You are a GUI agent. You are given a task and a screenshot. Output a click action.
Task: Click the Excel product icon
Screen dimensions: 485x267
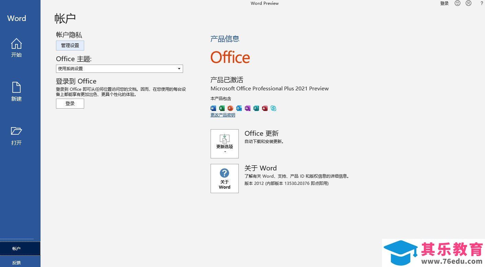(222, 108)
